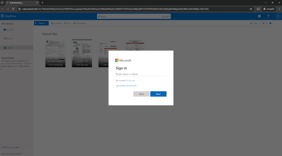Viewport: 282px width, 156px height.
Task: Open the hamburger menu beside OneDrive
Action: [x=2, y=16]
